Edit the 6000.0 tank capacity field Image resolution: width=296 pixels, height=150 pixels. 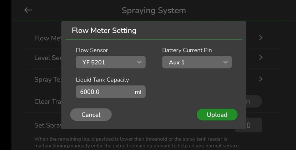[x=111, y=92]
